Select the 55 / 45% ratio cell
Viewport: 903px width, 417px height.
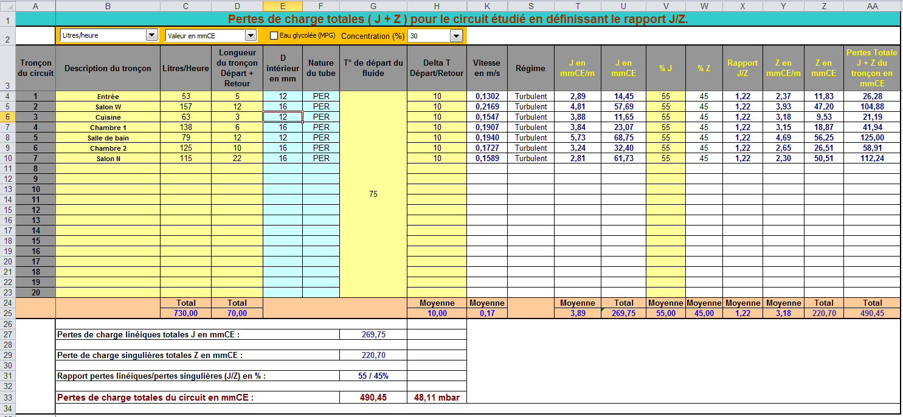[373, 376]
